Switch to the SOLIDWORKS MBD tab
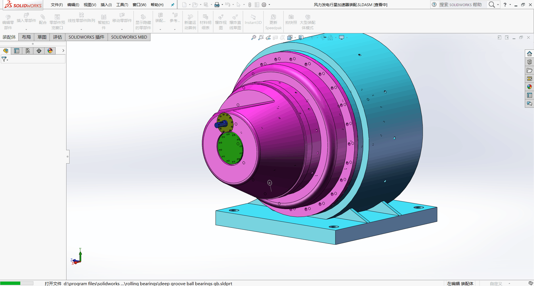This screenshot has width=534, height=286. (129, 37)
